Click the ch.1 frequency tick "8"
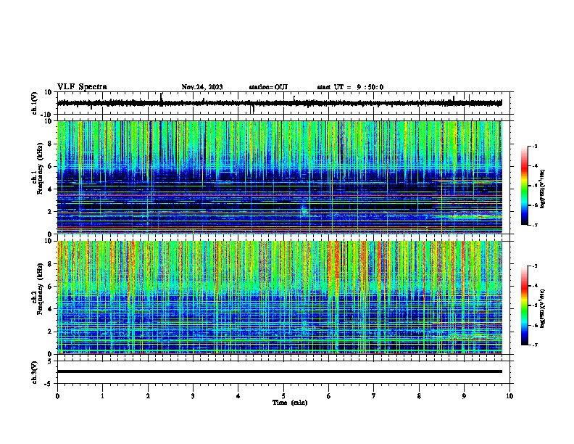 (50, 144)
